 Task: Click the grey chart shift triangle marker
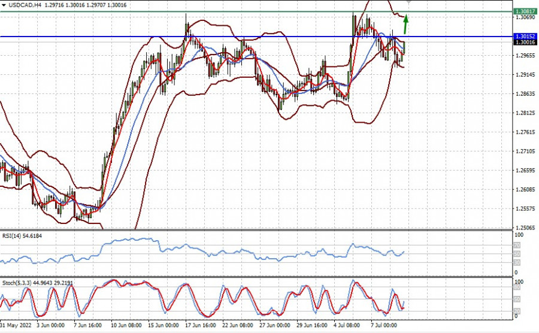[x=408, y=2]
